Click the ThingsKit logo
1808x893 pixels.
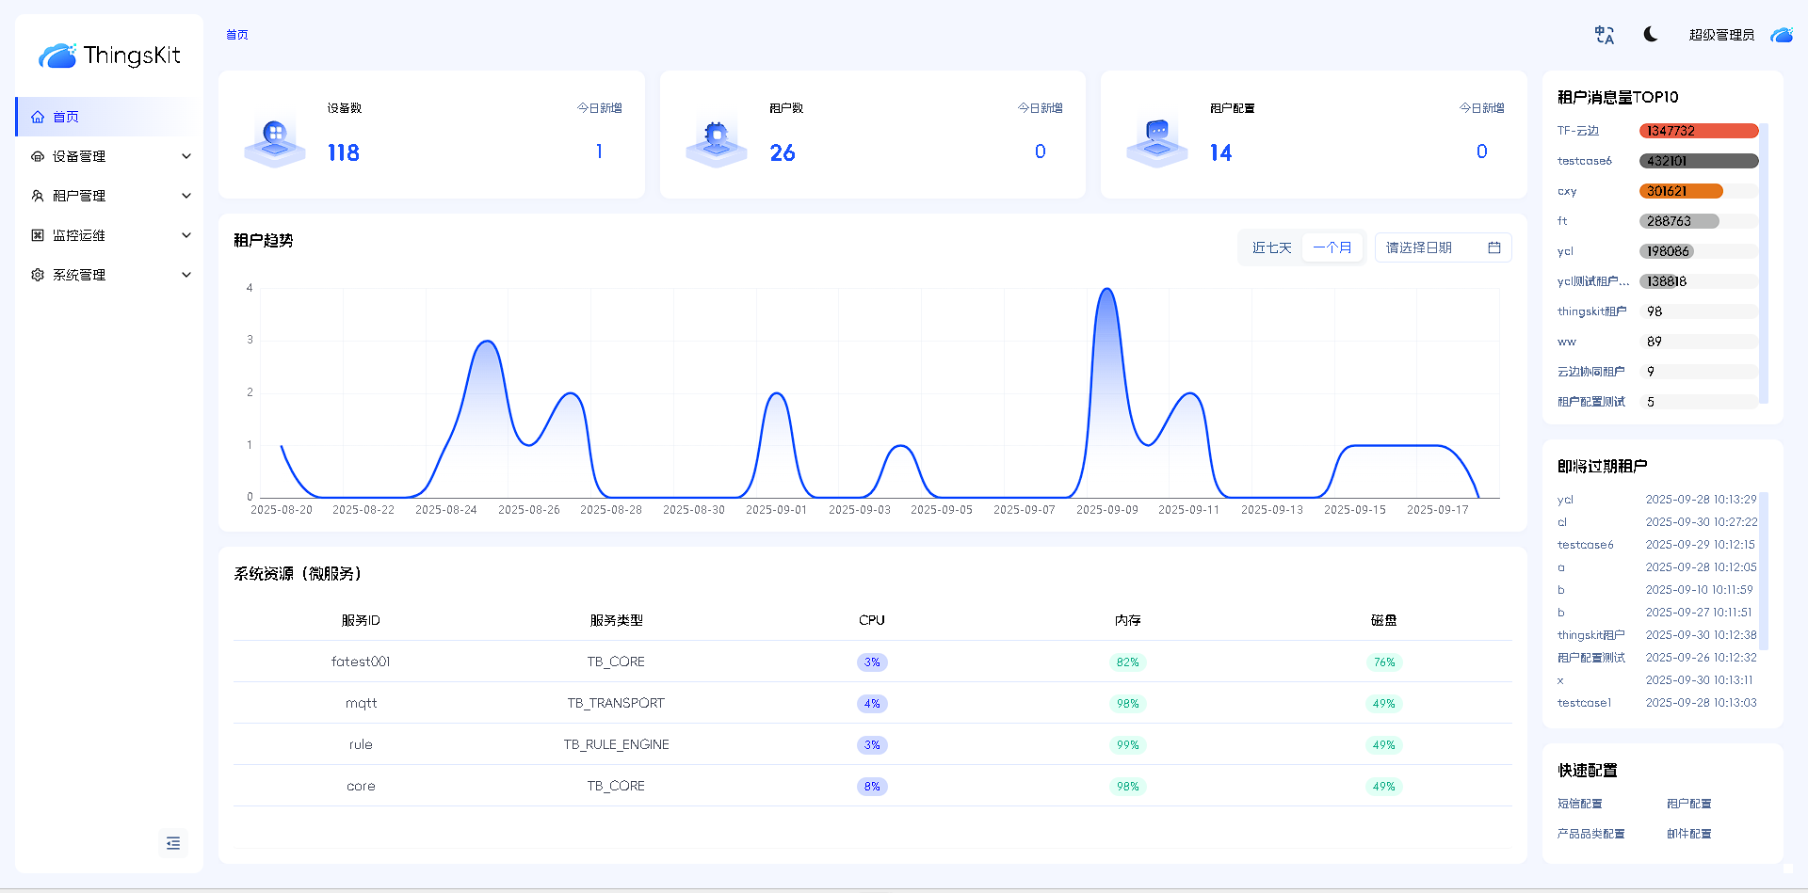109,56
